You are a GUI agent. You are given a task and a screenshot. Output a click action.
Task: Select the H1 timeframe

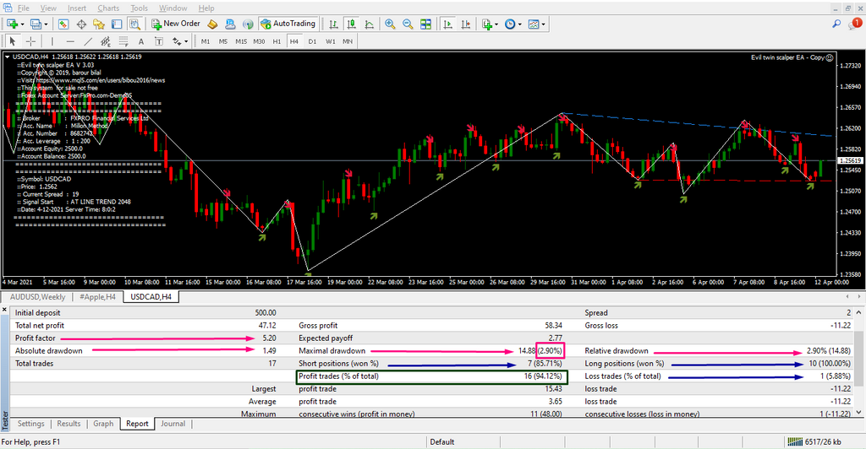coord(277,41)
